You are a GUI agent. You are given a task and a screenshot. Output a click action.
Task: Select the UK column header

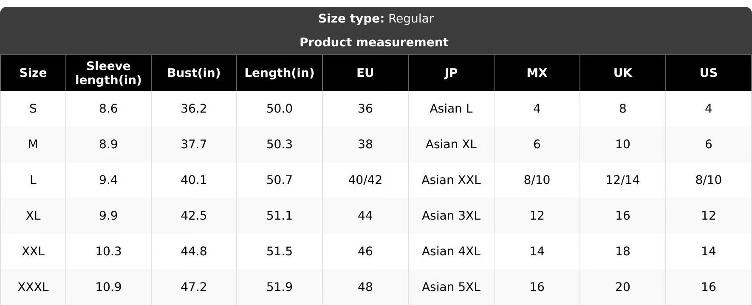(623, 73)
